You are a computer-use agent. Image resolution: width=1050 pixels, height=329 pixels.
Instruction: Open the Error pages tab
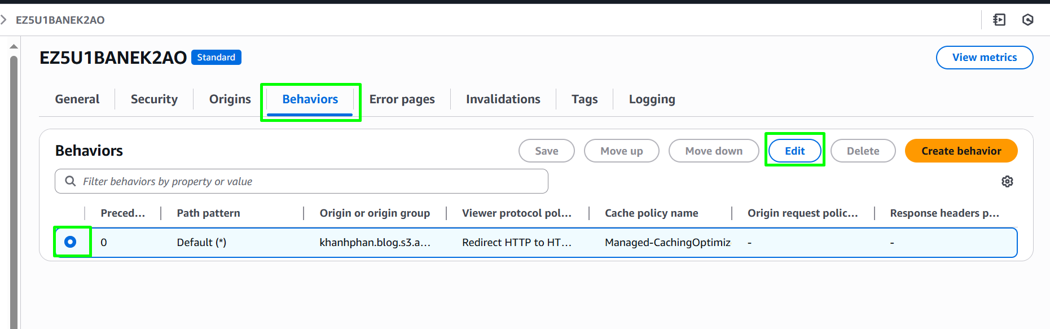pos(402,99)
